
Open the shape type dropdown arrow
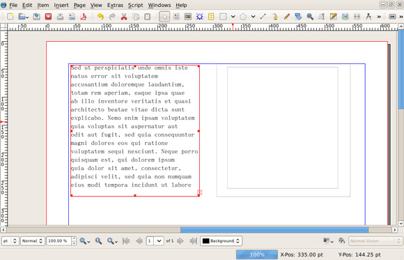233,17
